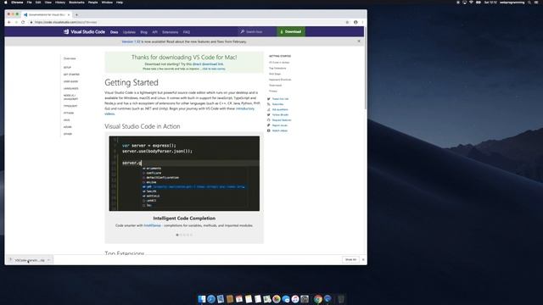Close the Chrome downloads bar

click(363, 260)
